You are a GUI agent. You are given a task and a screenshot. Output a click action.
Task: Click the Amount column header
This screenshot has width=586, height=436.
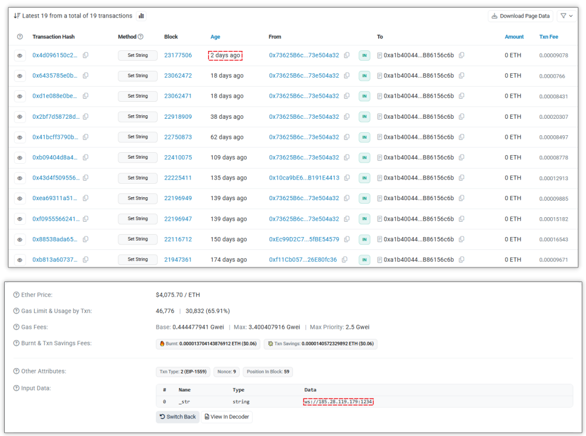pos(514,37)
